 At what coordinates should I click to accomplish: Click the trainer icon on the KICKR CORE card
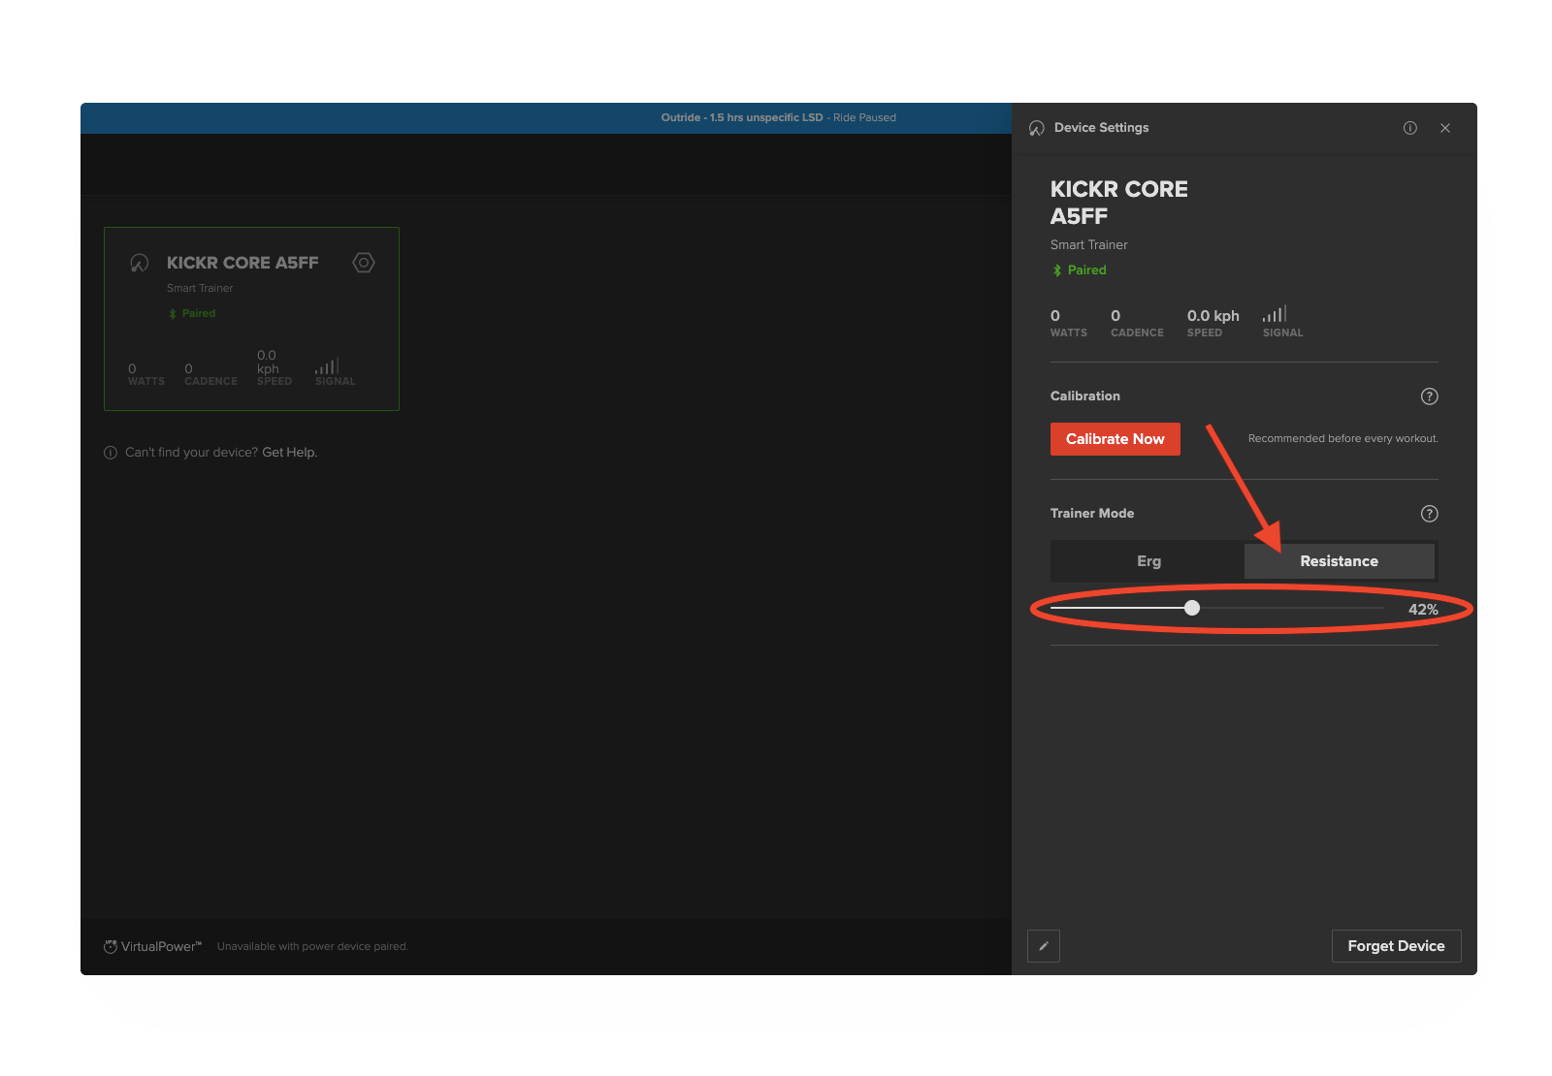pyautogui.click(x=140, y=263)
